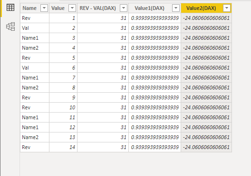
Task: Click the Value cell showing 8
Action: click(63, 88)
